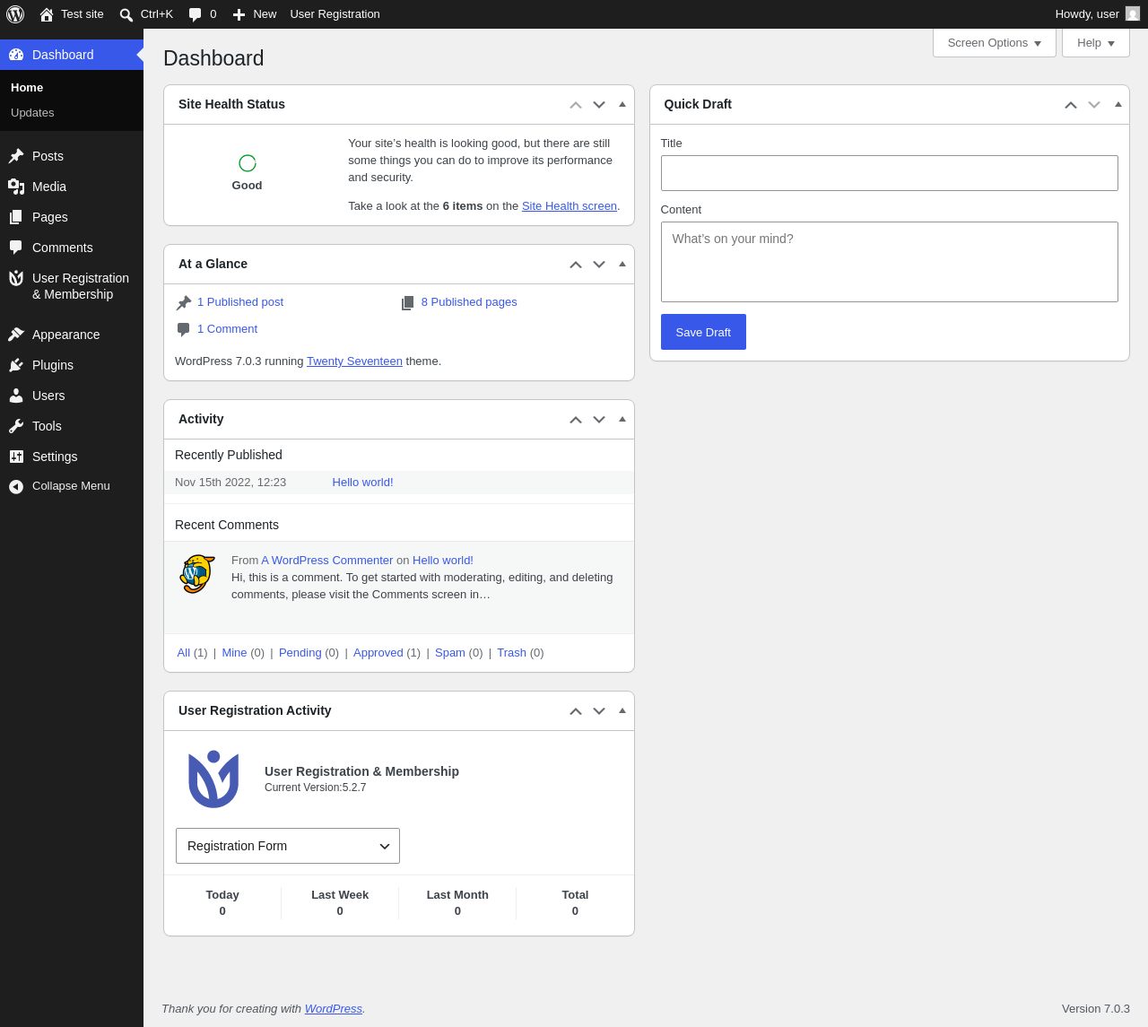Filter comments by Pending
This screenshot has width=1148, height=1027.
(x=300, y=653)
